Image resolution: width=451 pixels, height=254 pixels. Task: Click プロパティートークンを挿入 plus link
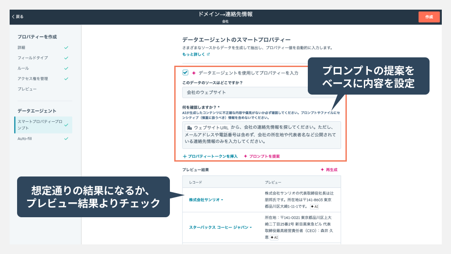(x=210, y=156)
